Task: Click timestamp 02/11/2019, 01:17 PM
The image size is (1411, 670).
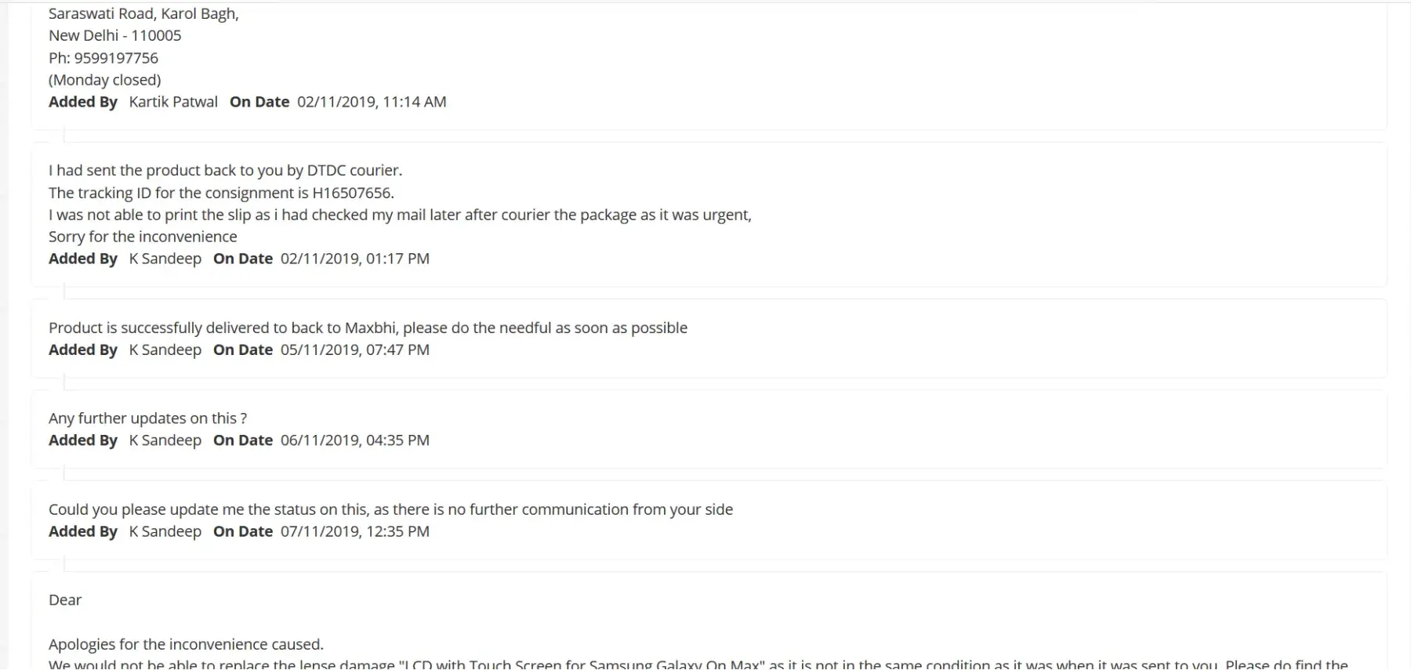Action: (354, 259)
